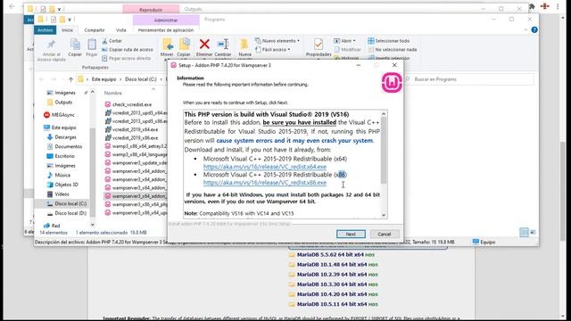
Task: Click Modificar in the ribbon
Action: tap(347, 50)
